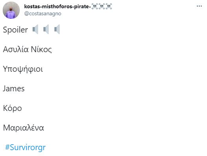Click the first speaker emoji after Spoiler

[x=35, y=29]
